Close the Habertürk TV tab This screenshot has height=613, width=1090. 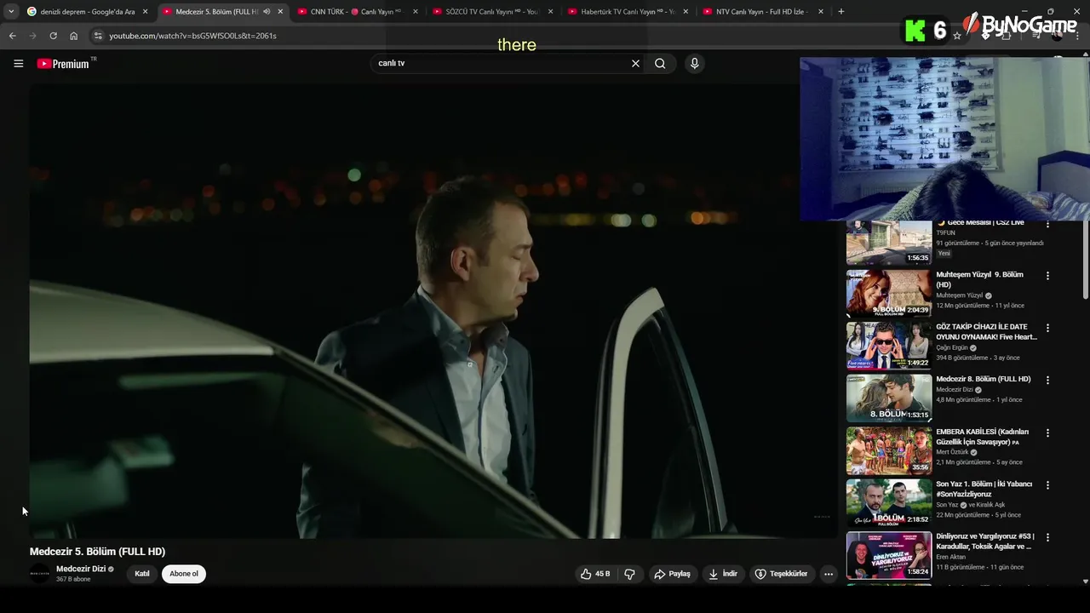point(686,12)
